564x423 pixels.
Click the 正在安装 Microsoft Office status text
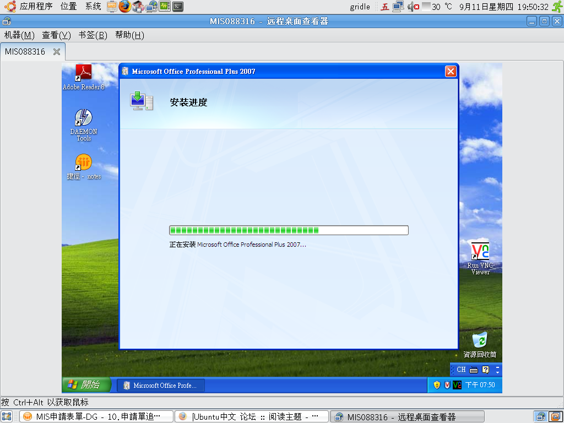point(238,245)
